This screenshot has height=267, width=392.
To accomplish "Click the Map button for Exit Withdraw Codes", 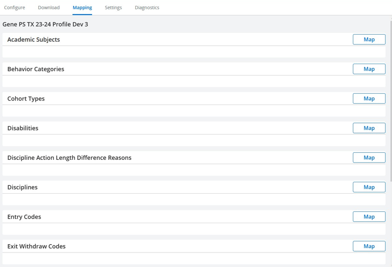I will click(369, 246).
